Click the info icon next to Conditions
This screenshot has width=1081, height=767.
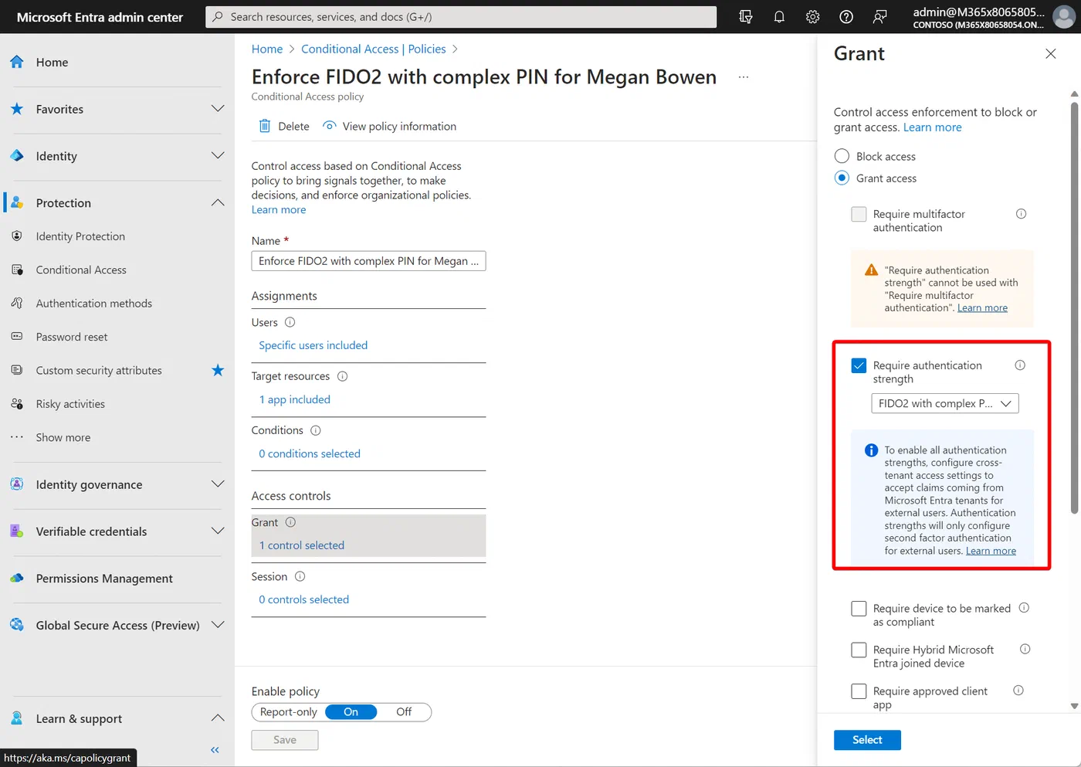pyautogui.click(x=316, y=430)
